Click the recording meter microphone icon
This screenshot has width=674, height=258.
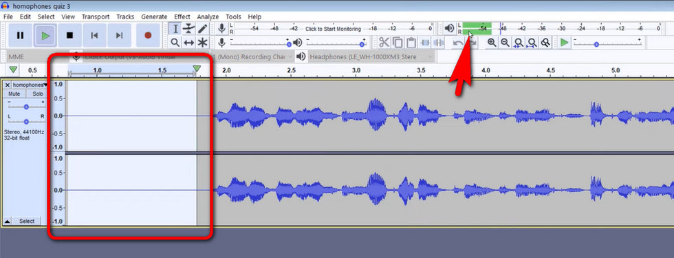(x=221, y=29)
